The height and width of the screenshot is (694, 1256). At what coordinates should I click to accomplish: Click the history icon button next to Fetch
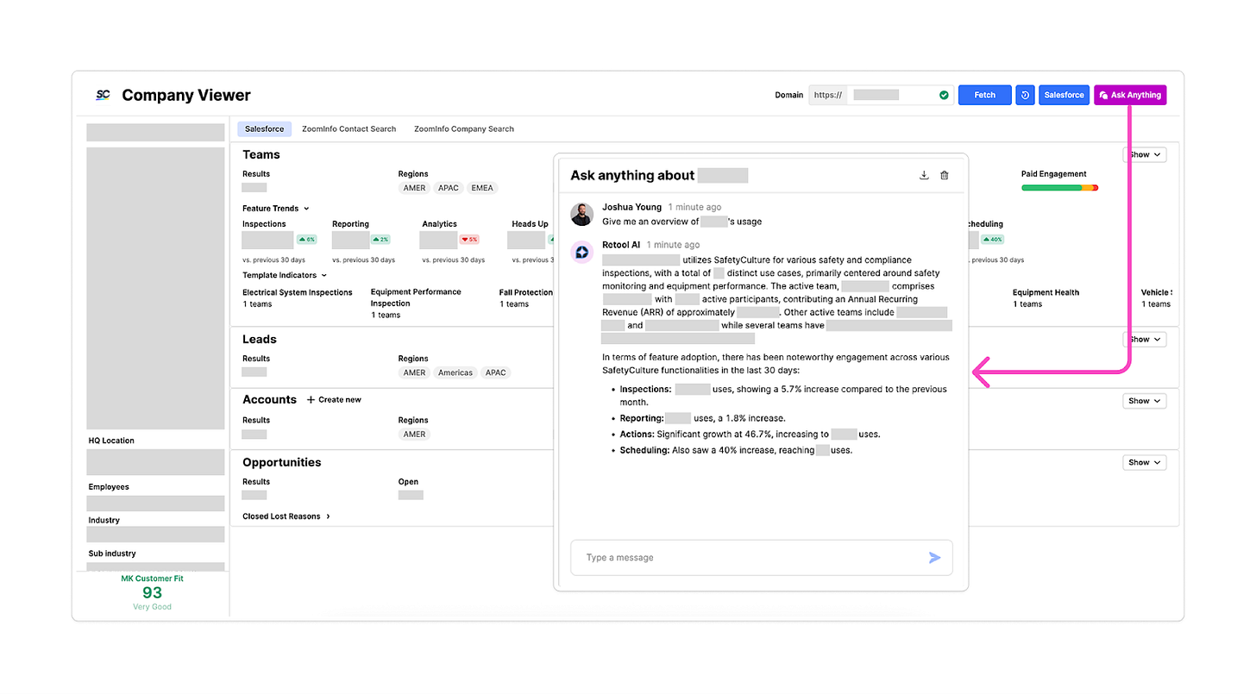tap(1025, 95)
